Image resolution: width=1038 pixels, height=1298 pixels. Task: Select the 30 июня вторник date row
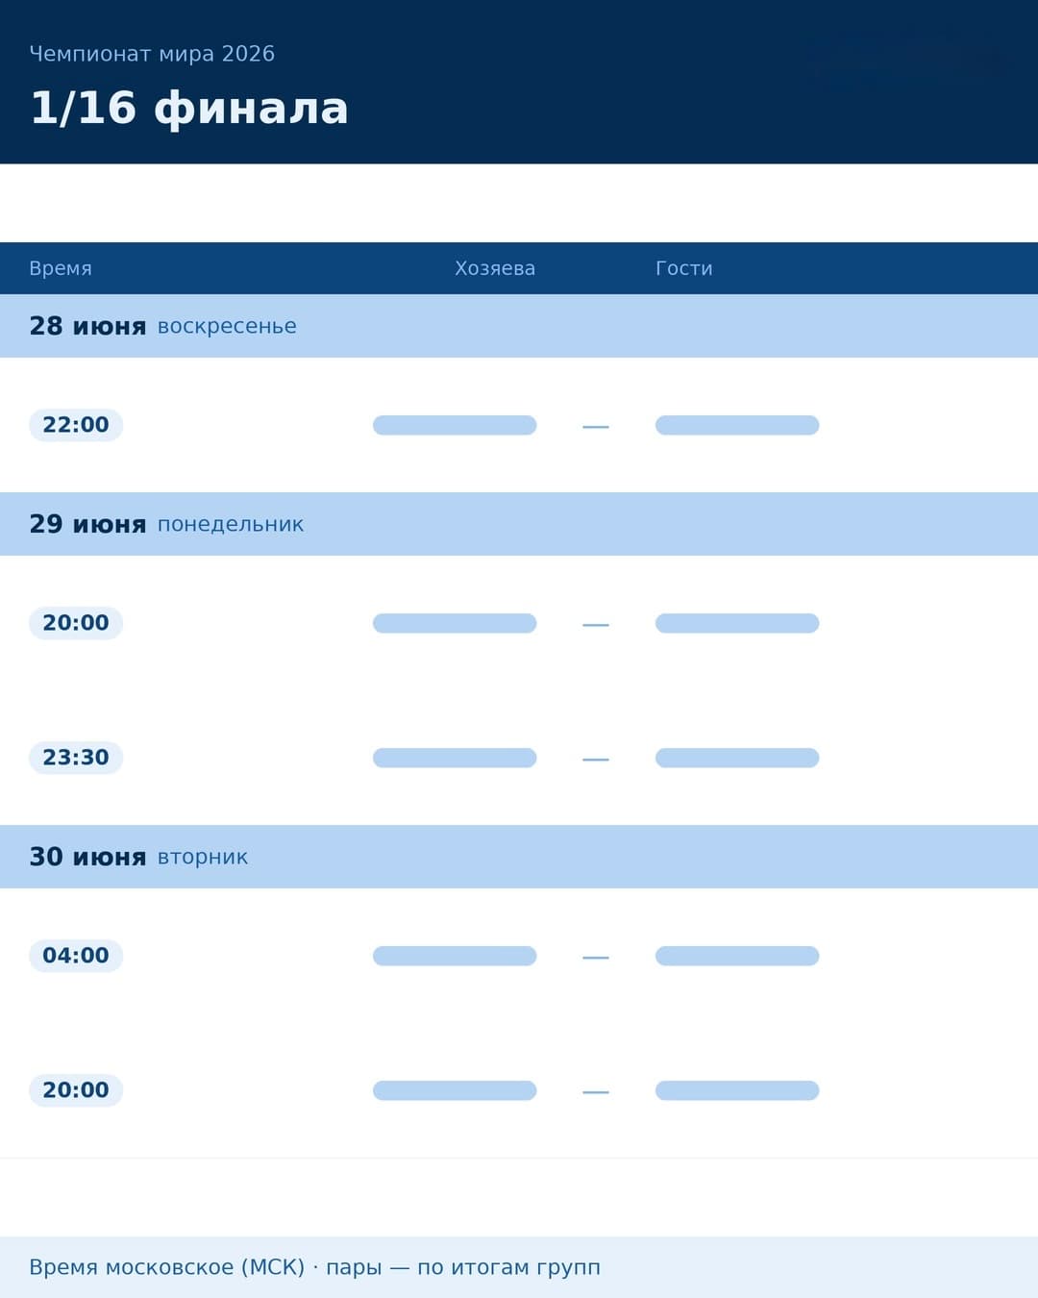pyautogui.click(x=519, y=857)
